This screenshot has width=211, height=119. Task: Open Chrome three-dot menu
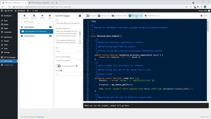(x=209, y=7)
